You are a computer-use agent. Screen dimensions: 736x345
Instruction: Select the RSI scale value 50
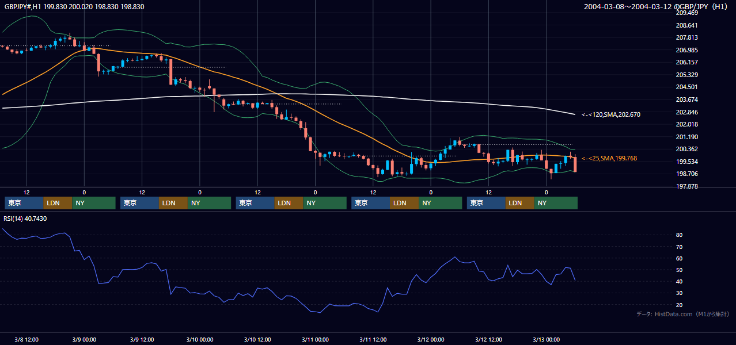coord(680,270)
